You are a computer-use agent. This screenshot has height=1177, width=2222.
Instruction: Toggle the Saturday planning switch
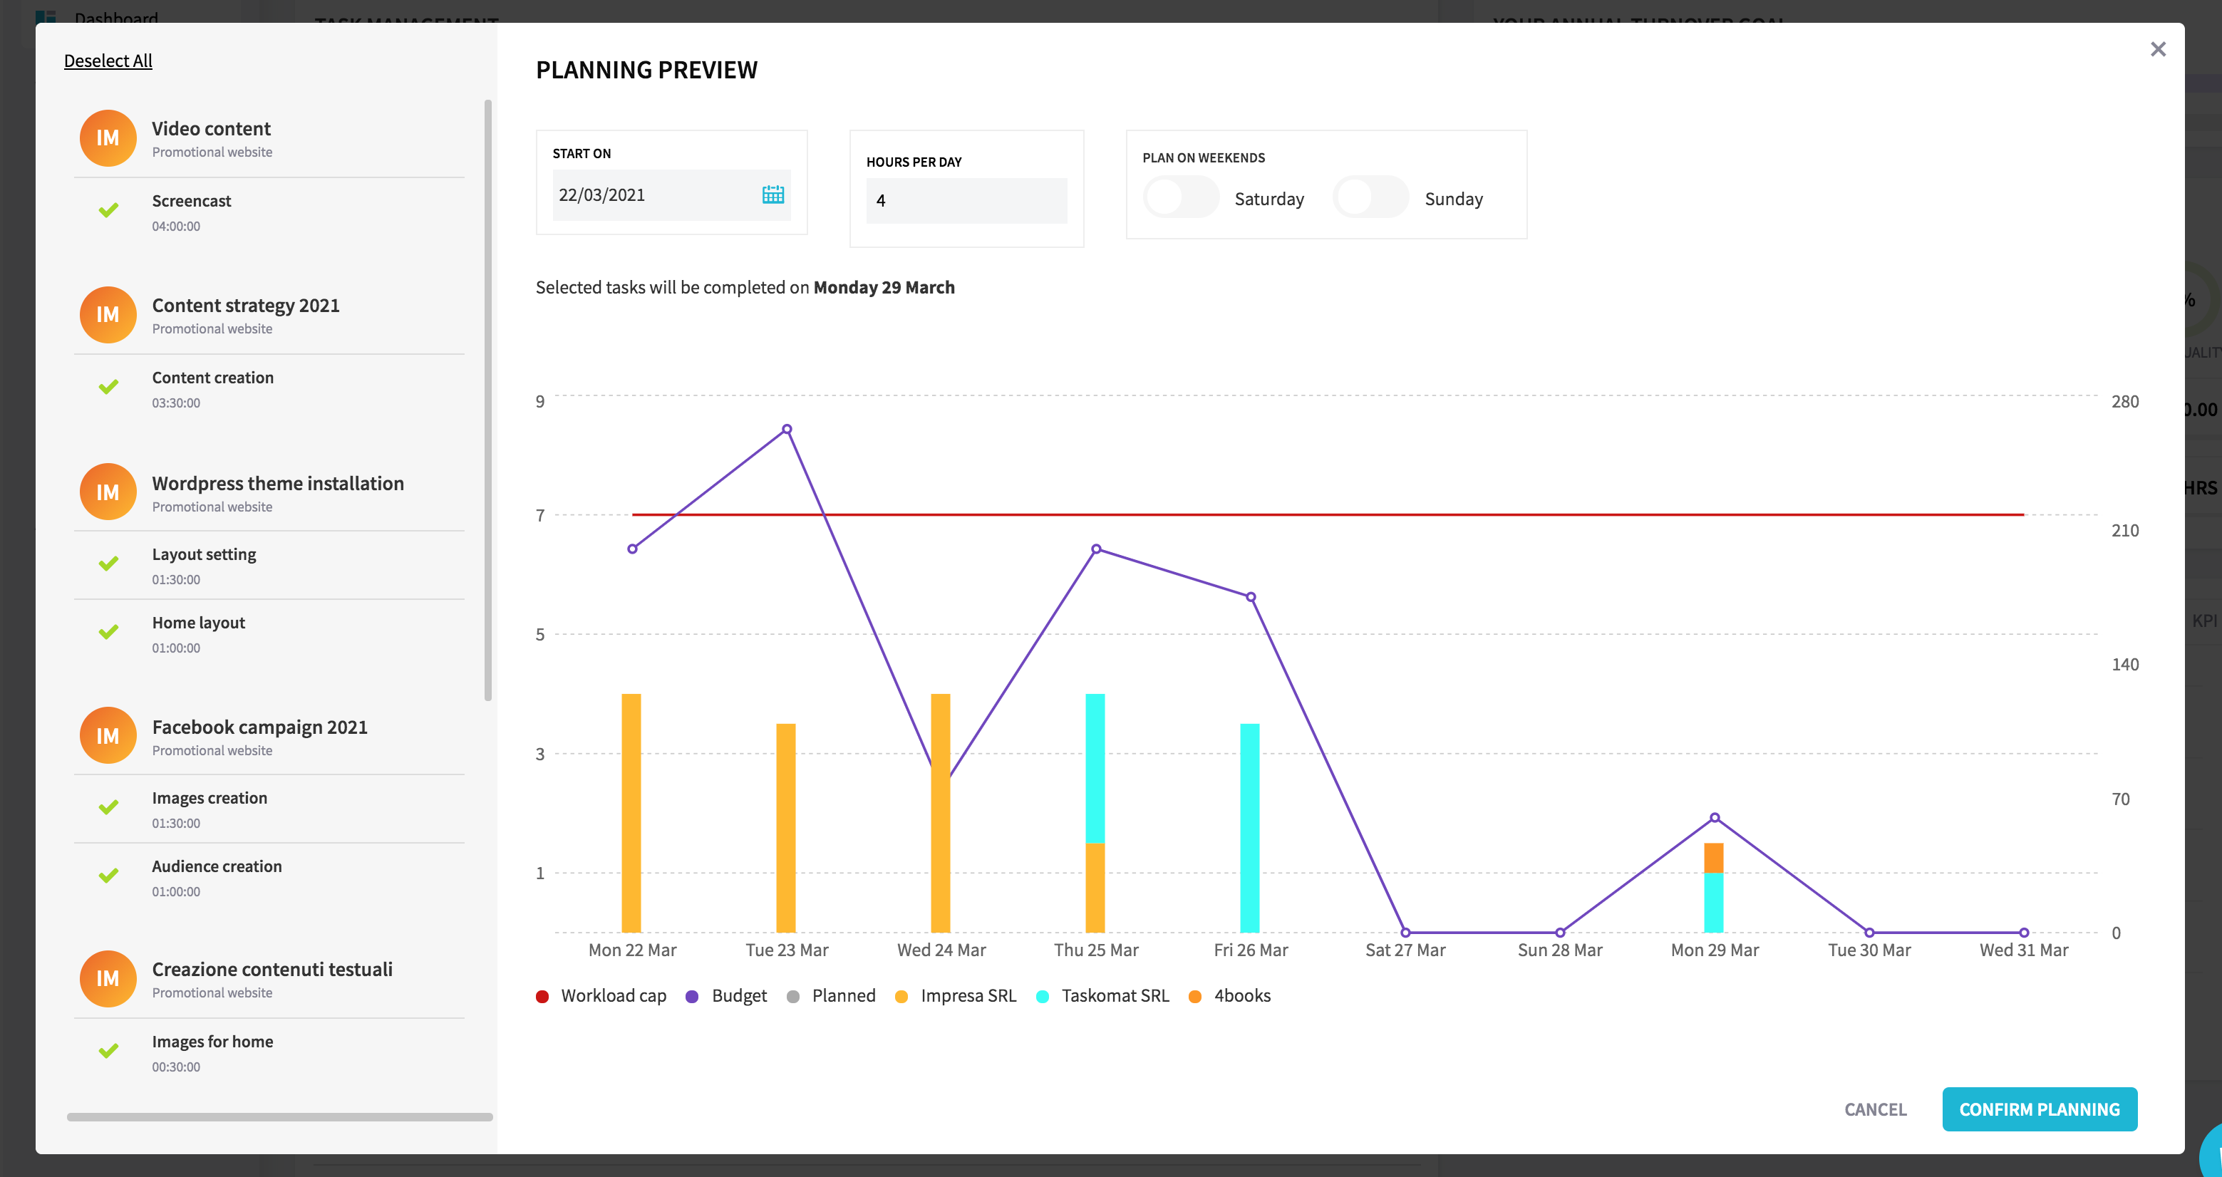pos(1183,197)
